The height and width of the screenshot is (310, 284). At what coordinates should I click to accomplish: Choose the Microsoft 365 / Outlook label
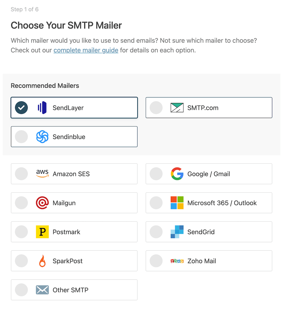tap(222, 203)
